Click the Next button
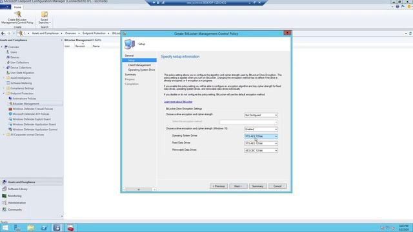Screen dimensions: 413x232 238,186
